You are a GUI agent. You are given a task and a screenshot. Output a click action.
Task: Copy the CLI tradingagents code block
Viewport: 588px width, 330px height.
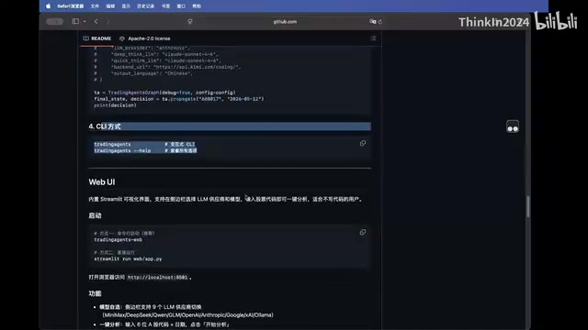click(363, 143)
